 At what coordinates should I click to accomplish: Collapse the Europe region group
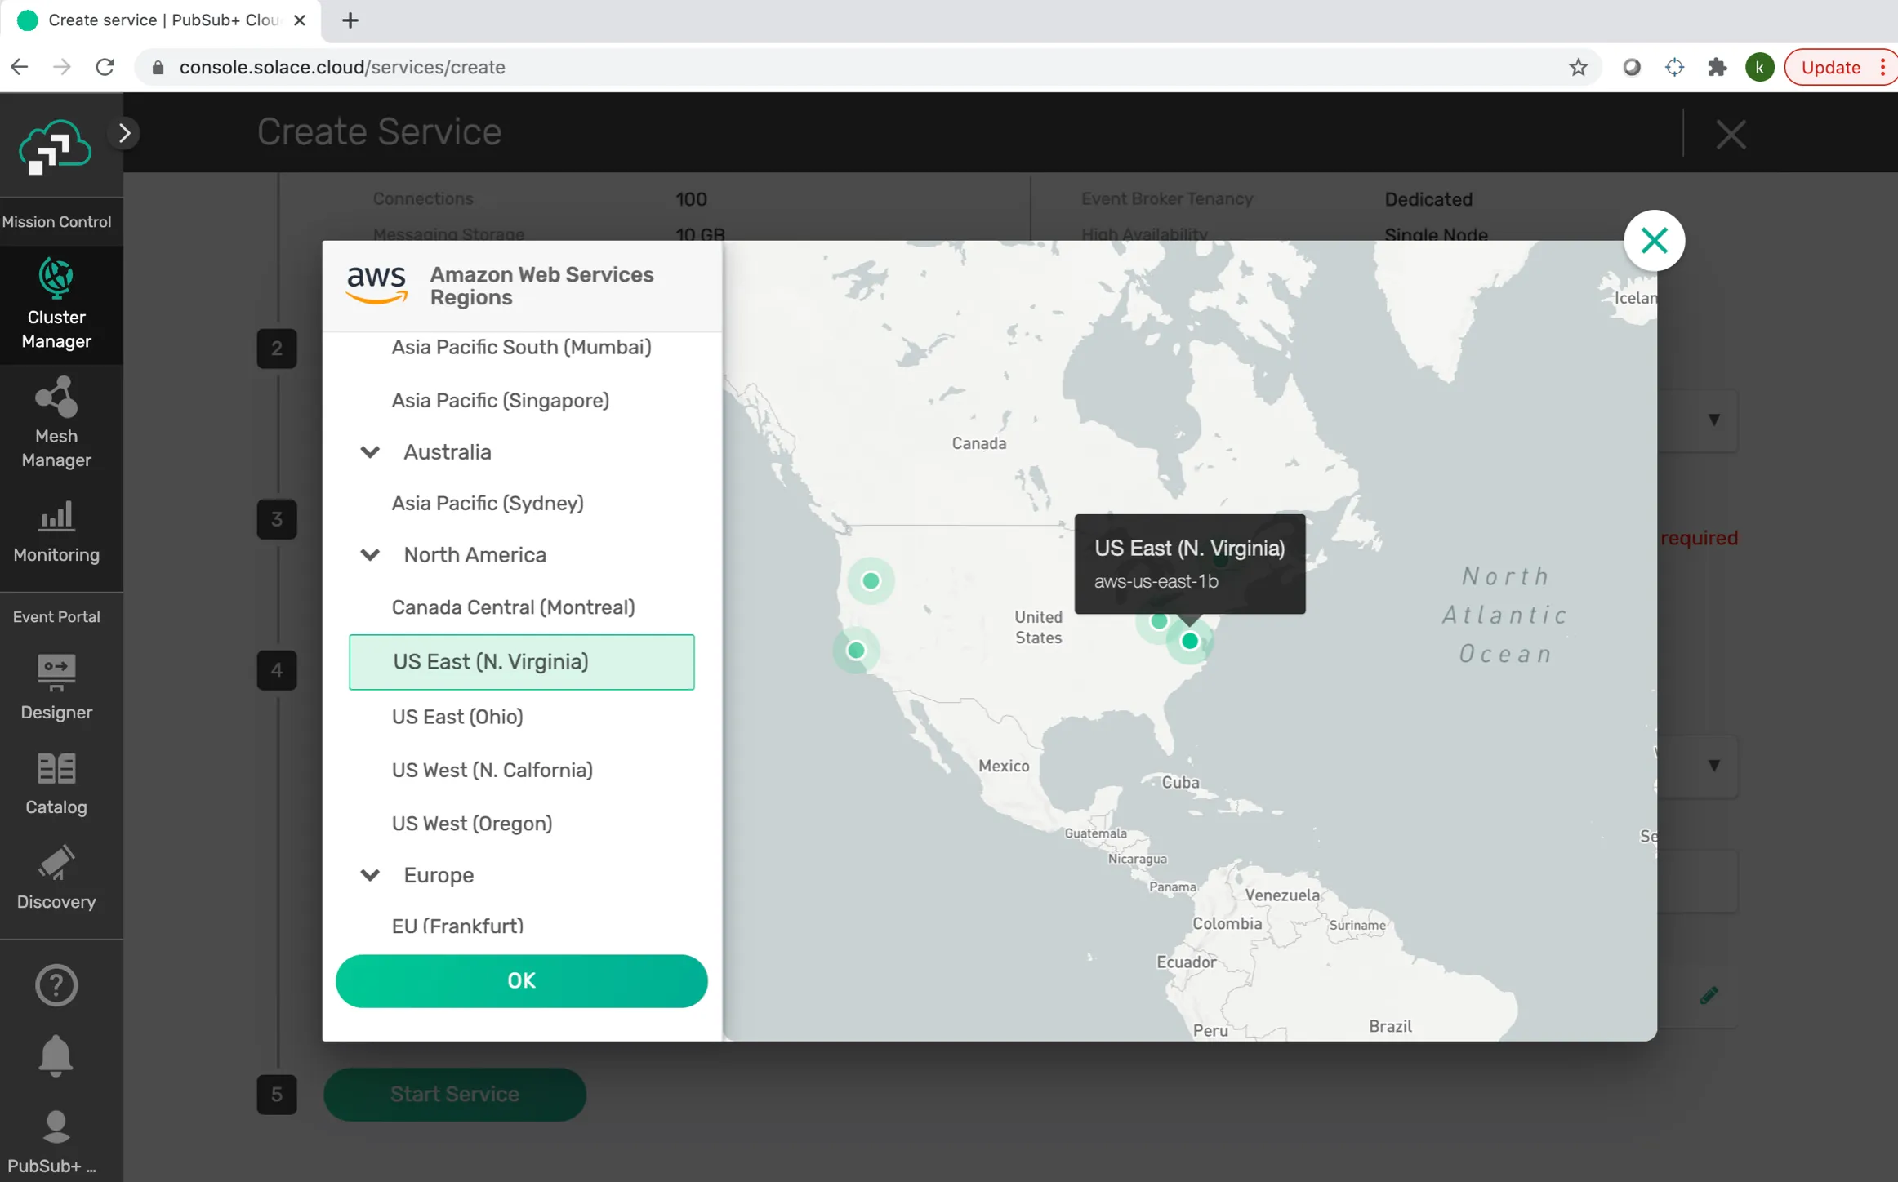pyautogui.click(x=370, y=875)
